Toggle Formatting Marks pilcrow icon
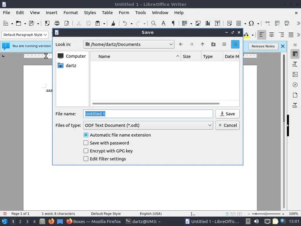 coord(173,23)
